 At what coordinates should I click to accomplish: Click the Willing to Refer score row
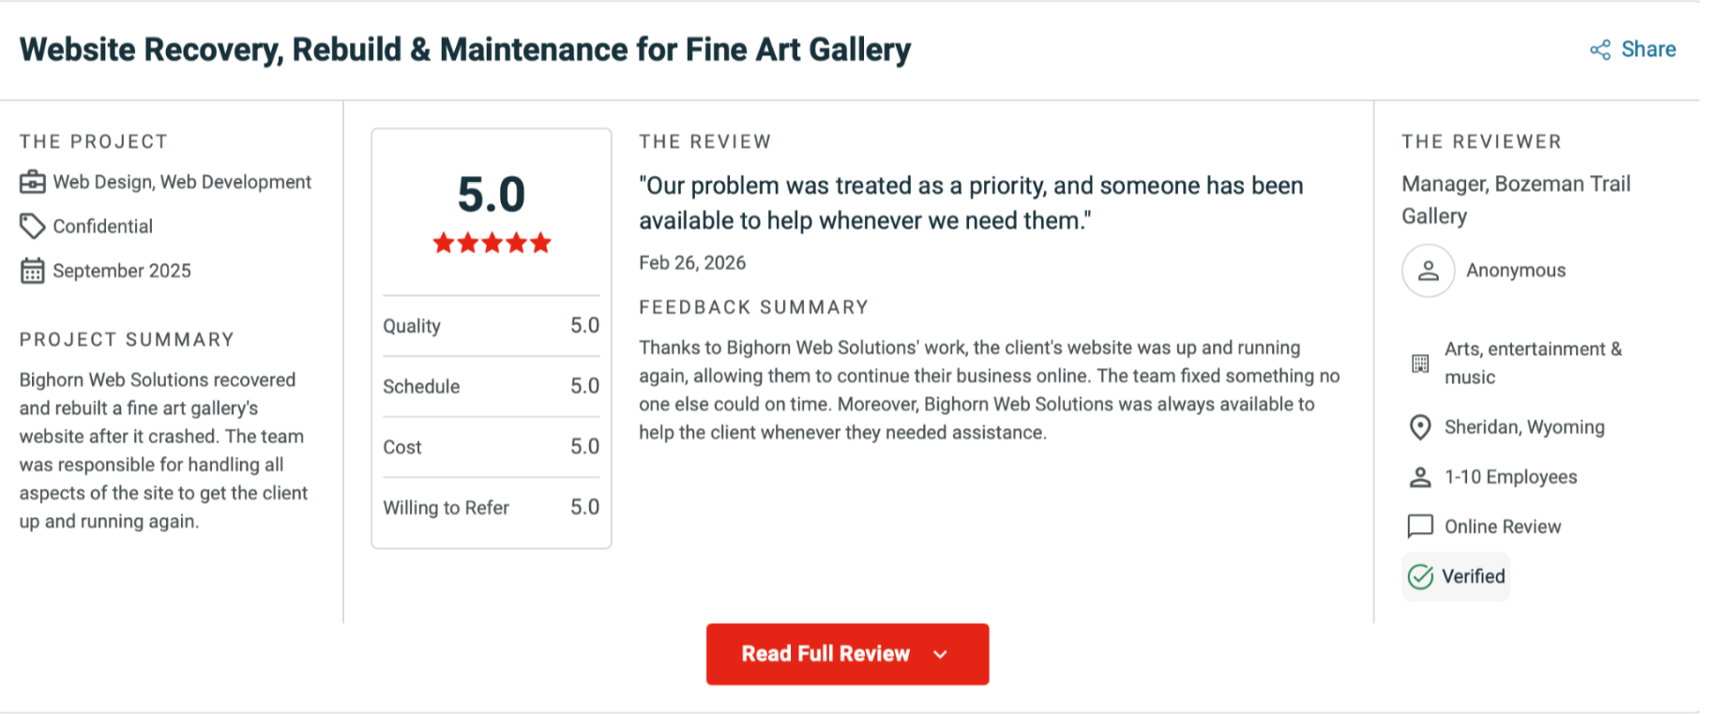coord(491,508)
